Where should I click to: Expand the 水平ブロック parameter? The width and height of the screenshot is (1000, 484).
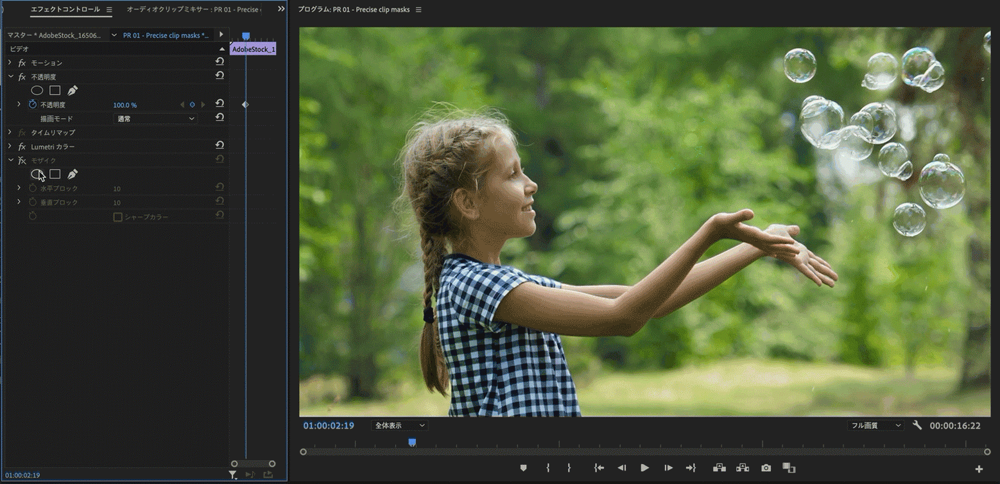(19, 188)
